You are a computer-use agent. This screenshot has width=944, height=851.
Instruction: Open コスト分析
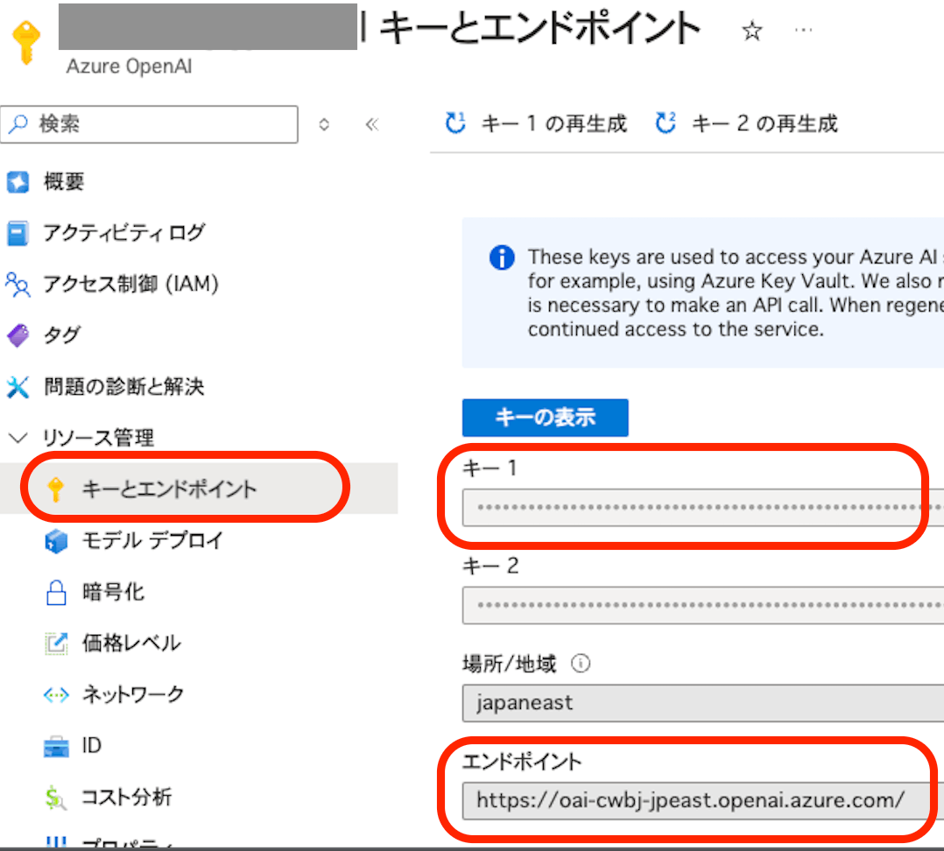click(x=126, y=797)
